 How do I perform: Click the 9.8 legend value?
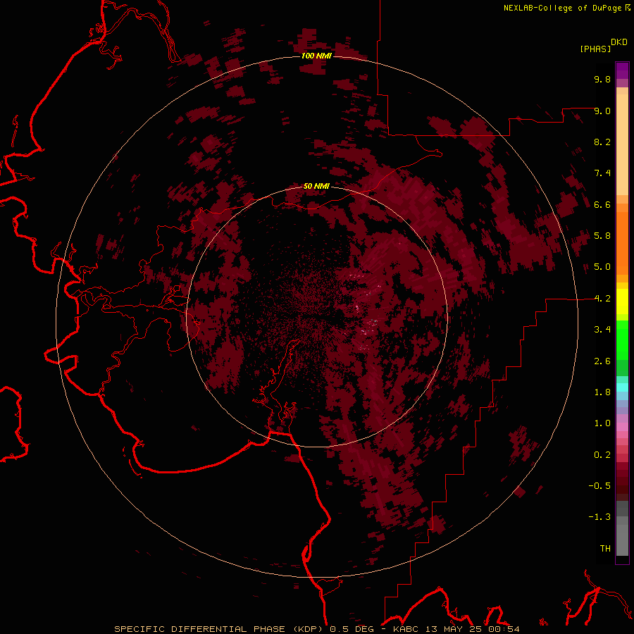coord(602,79)
